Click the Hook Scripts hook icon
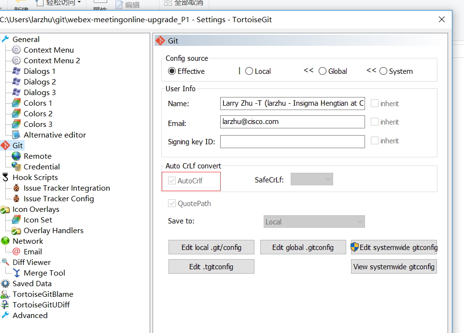This screenshot has width=464, height=333. pyautogui.click(x=5, y=177)
